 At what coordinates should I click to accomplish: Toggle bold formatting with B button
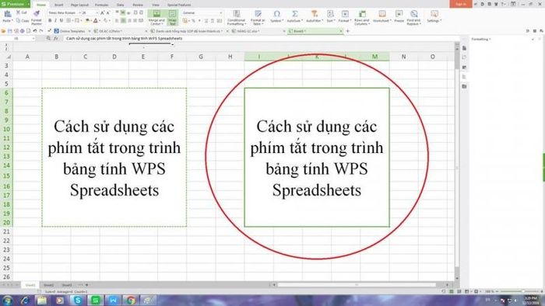click(x=50, y=21)
